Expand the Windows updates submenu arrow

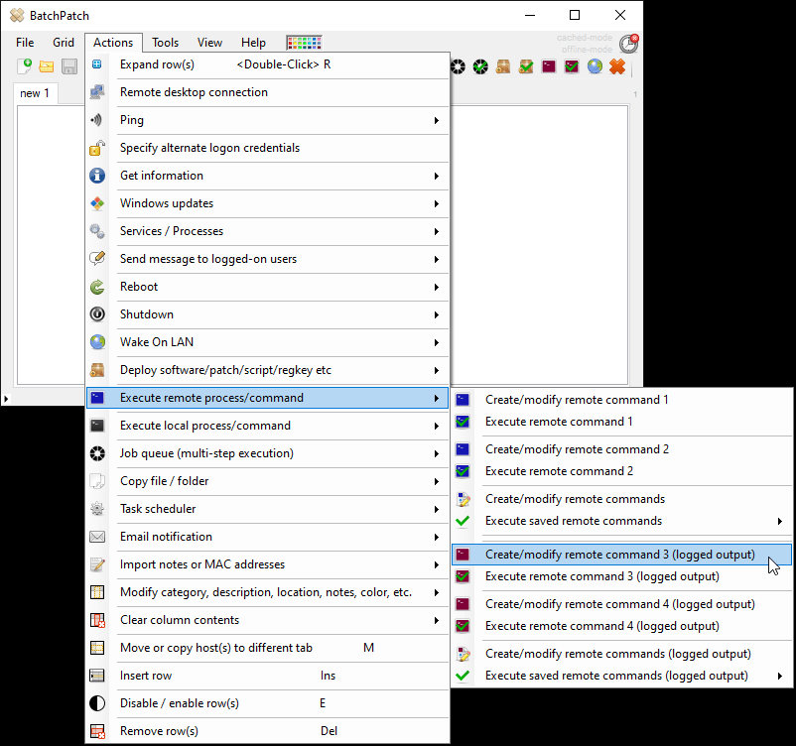coord(436,204)
